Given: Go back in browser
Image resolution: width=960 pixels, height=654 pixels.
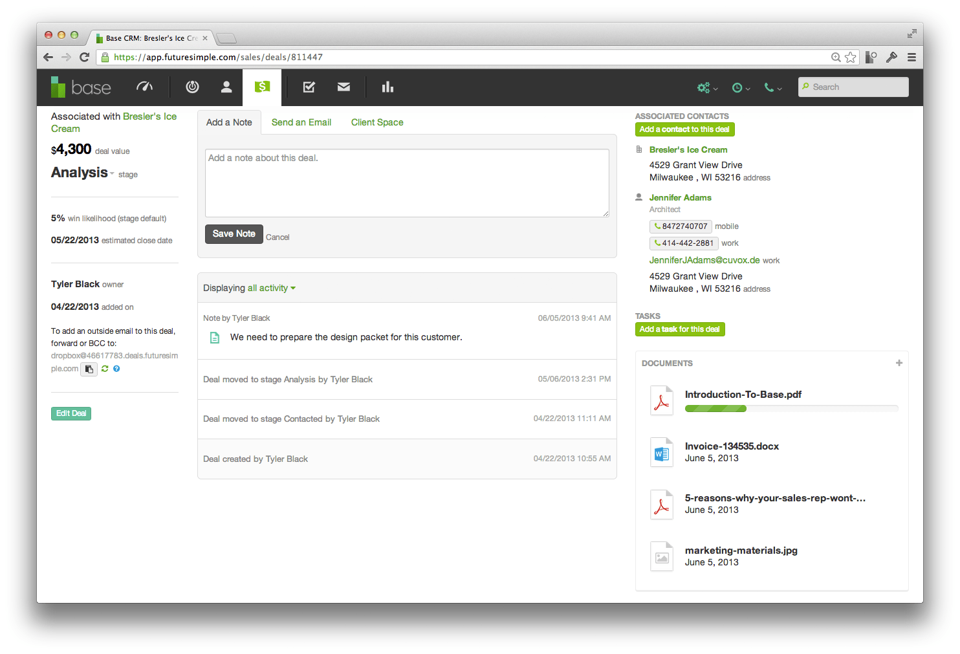Looking at the screenshot, I should pyautogui.click(x=49, y=57).
